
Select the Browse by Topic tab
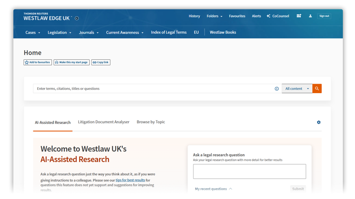(151, 122)
